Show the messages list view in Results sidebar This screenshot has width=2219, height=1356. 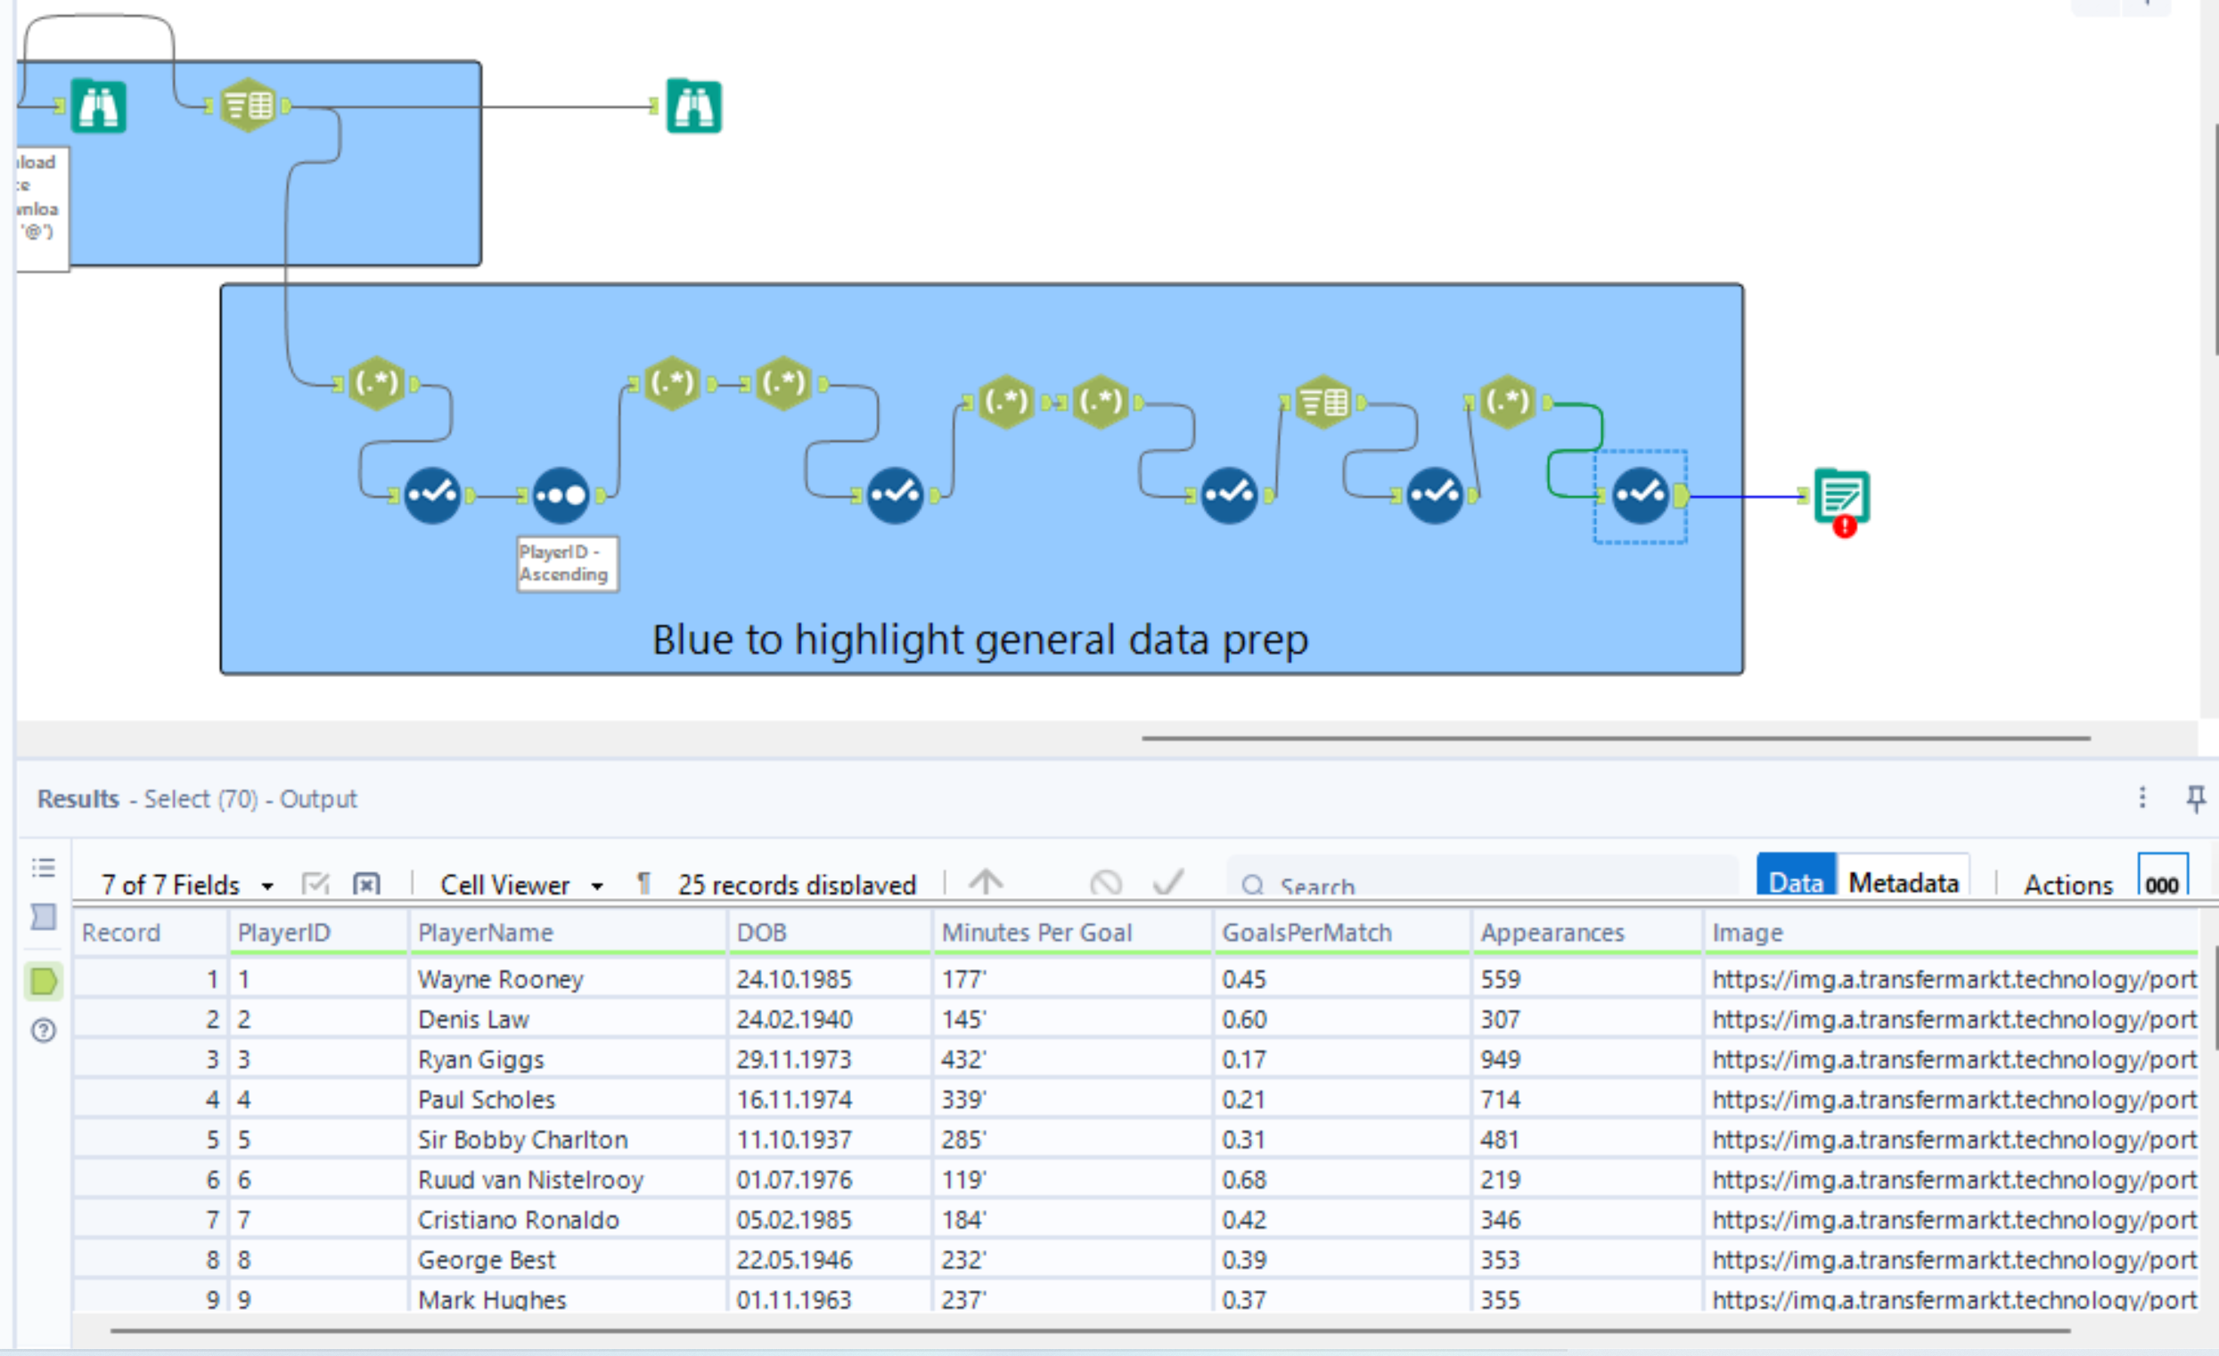pos(44,867)
